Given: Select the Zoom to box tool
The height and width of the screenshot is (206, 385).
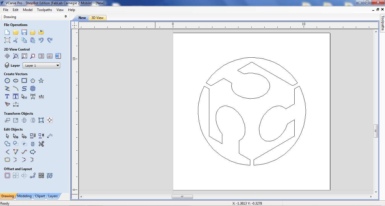Looking at the screenshot, I should [x=16, y=56].
